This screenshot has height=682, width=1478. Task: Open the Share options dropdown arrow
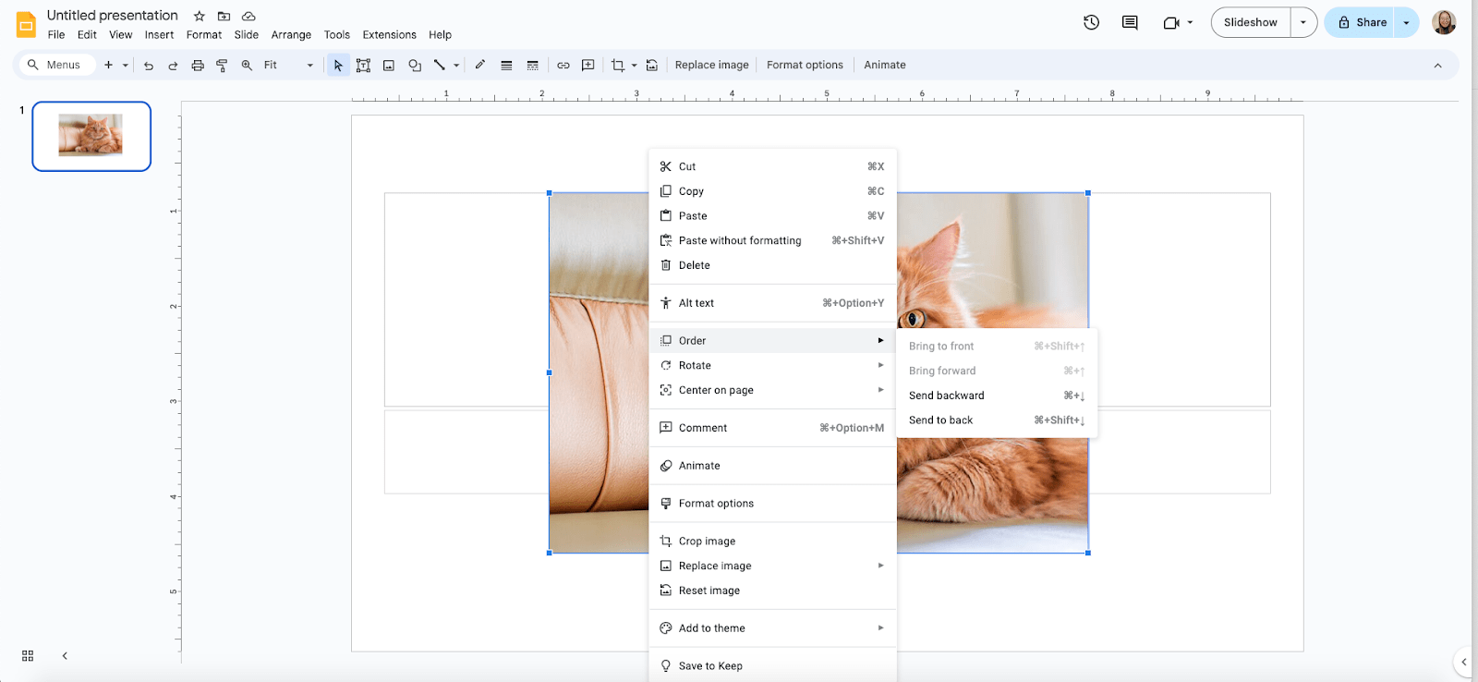point(1406,22)
